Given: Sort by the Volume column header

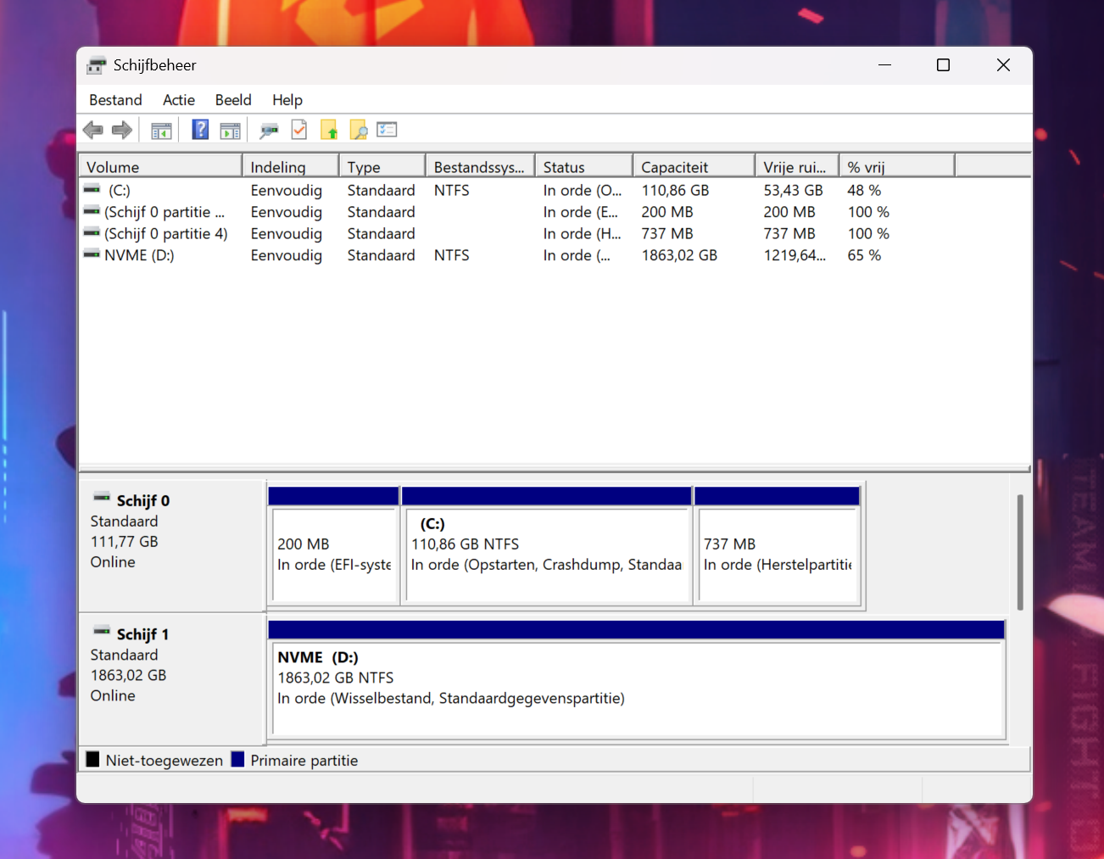Looking at the screenshot, I should tap(160, 166).
